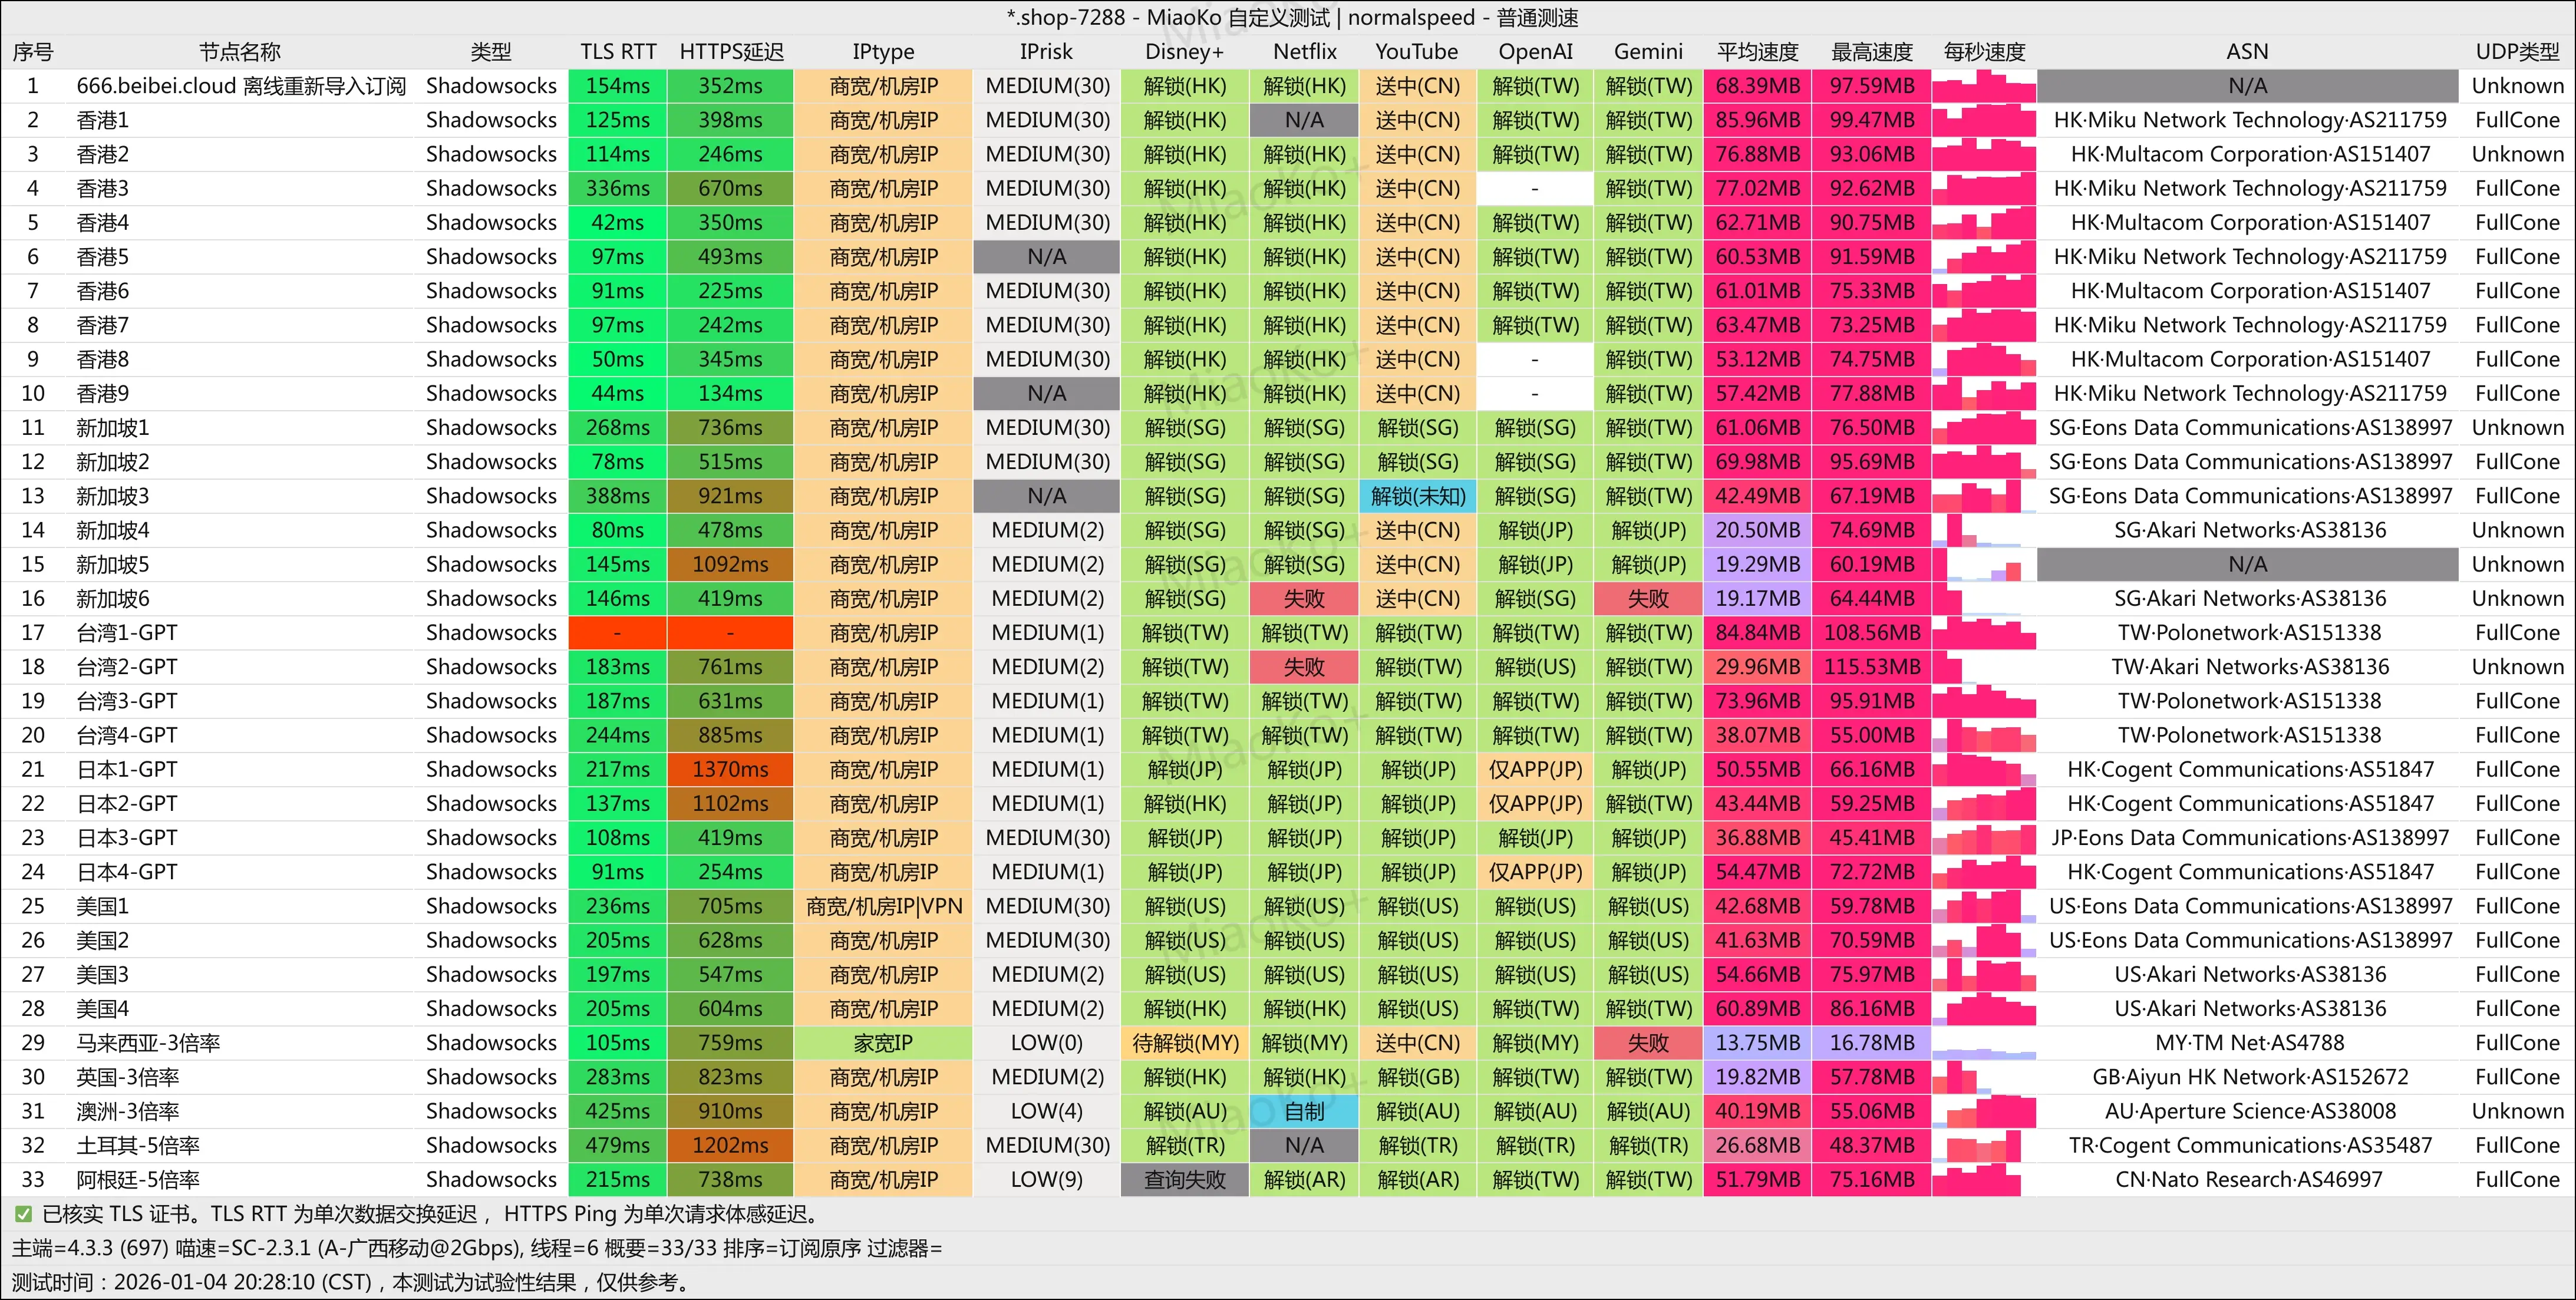Click the HTTPS延迟 column header

tap(731, 52)
